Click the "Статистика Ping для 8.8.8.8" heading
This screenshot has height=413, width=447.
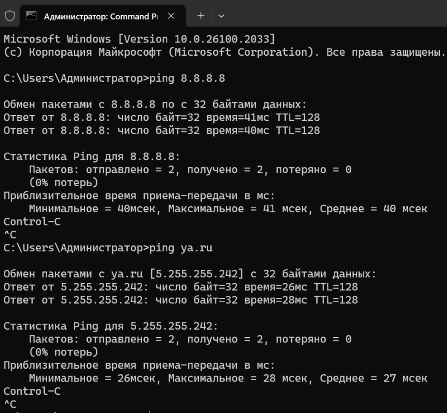92,157
